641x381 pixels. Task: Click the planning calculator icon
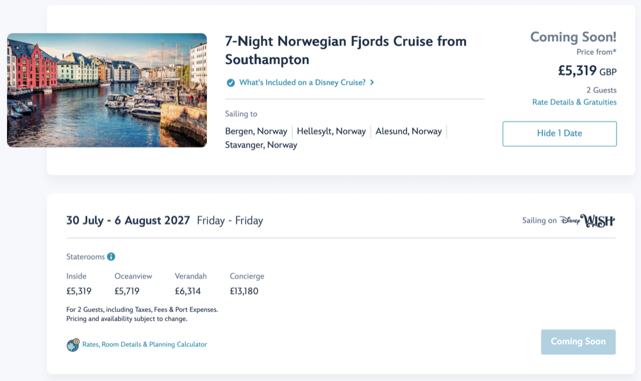[73, 345]
